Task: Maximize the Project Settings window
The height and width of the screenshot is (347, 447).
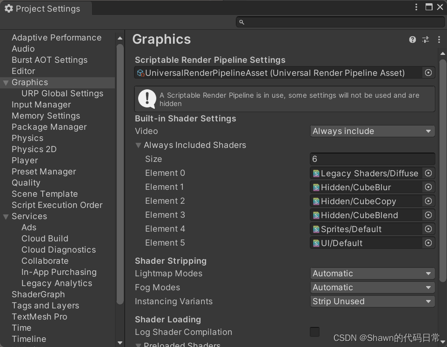Action: pos(429,7)
